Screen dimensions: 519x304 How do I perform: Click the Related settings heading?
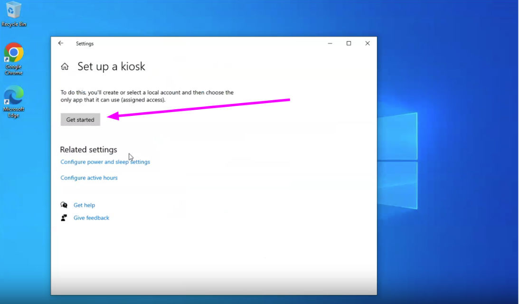88,150
